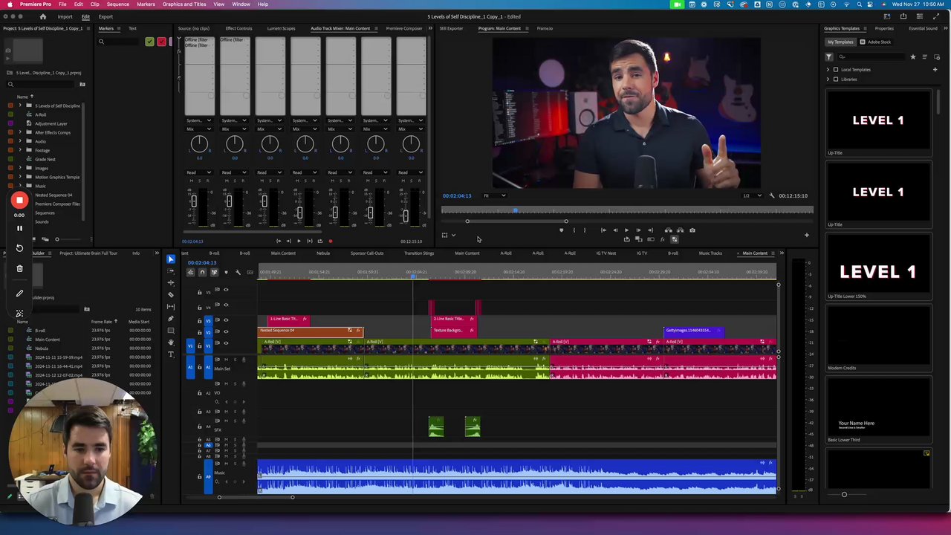The width and height of the screenshot is (951, 535).
Task: Expand the Footage bin folder
Action: [x=20, y=150]
